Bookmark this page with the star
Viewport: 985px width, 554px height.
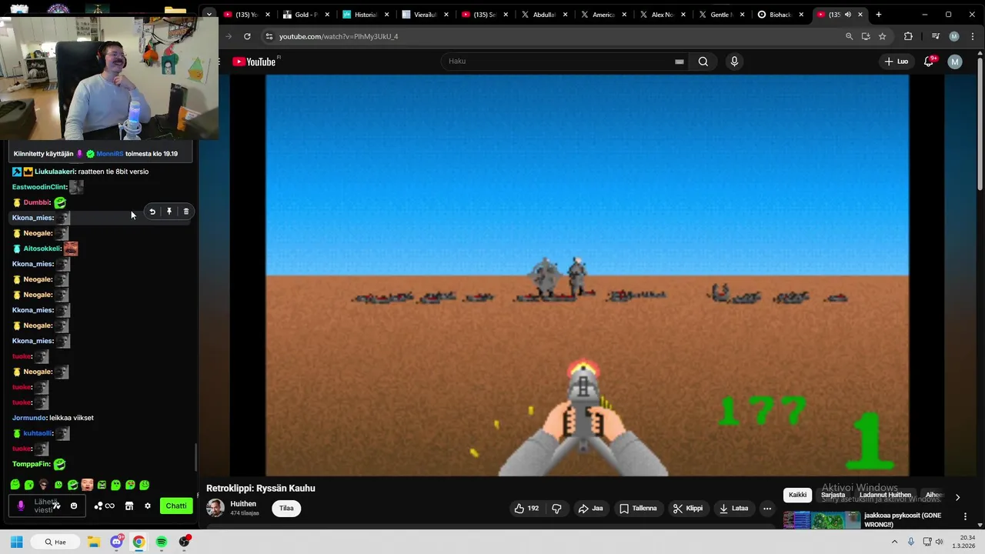click(x=883, y=36)
